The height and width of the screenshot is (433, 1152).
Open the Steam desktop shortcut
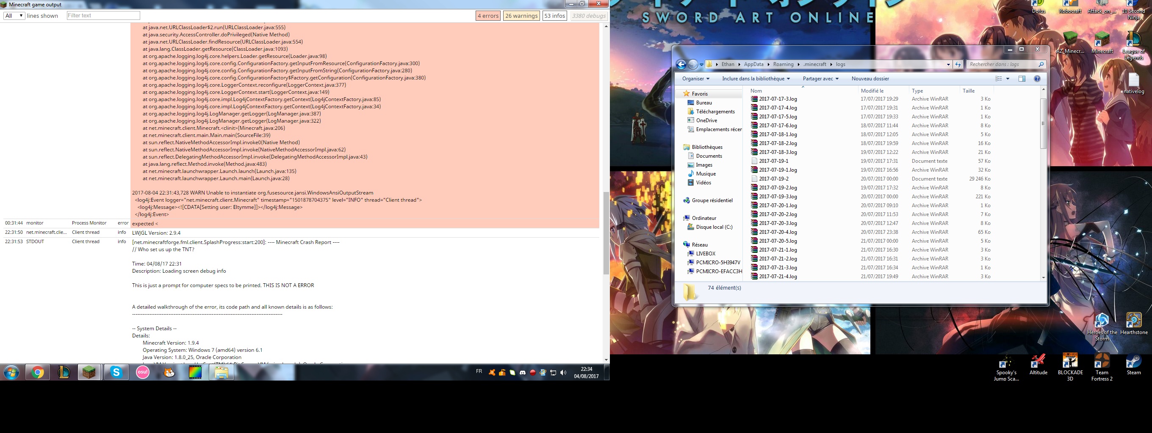tap(1134, 364)
